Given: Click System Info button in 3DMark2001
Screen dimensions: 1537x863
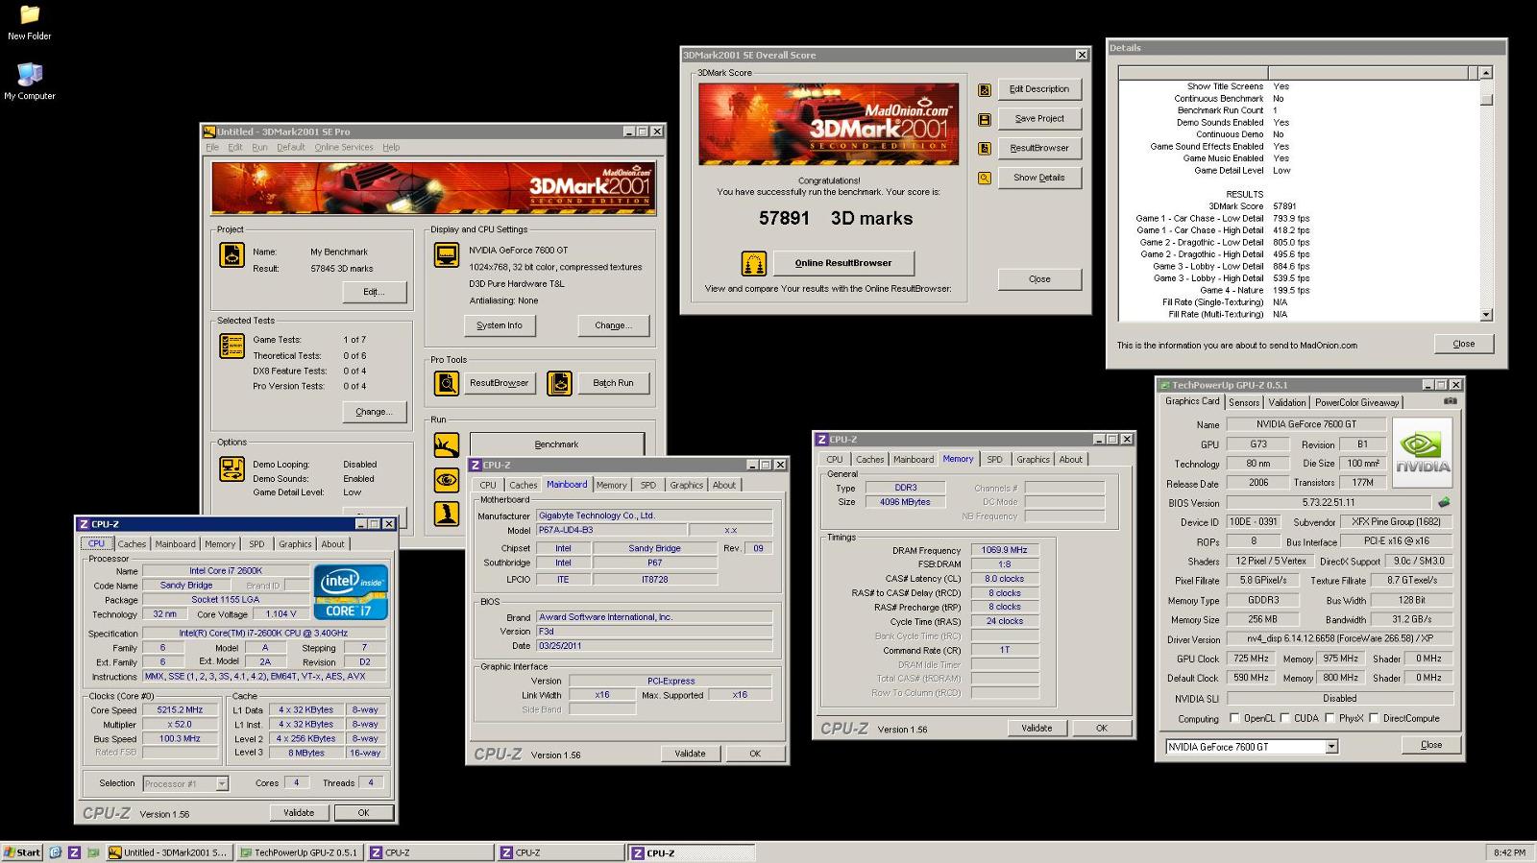Looking at the screenshot, I should 500,325.
